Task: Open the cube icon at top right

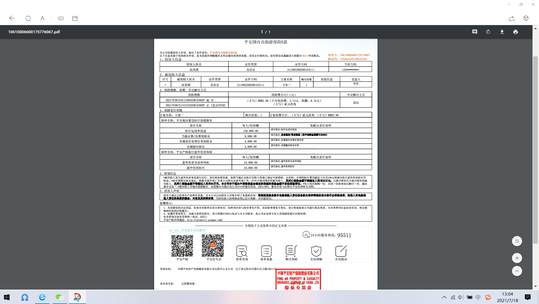Action: tap(526, 18)
